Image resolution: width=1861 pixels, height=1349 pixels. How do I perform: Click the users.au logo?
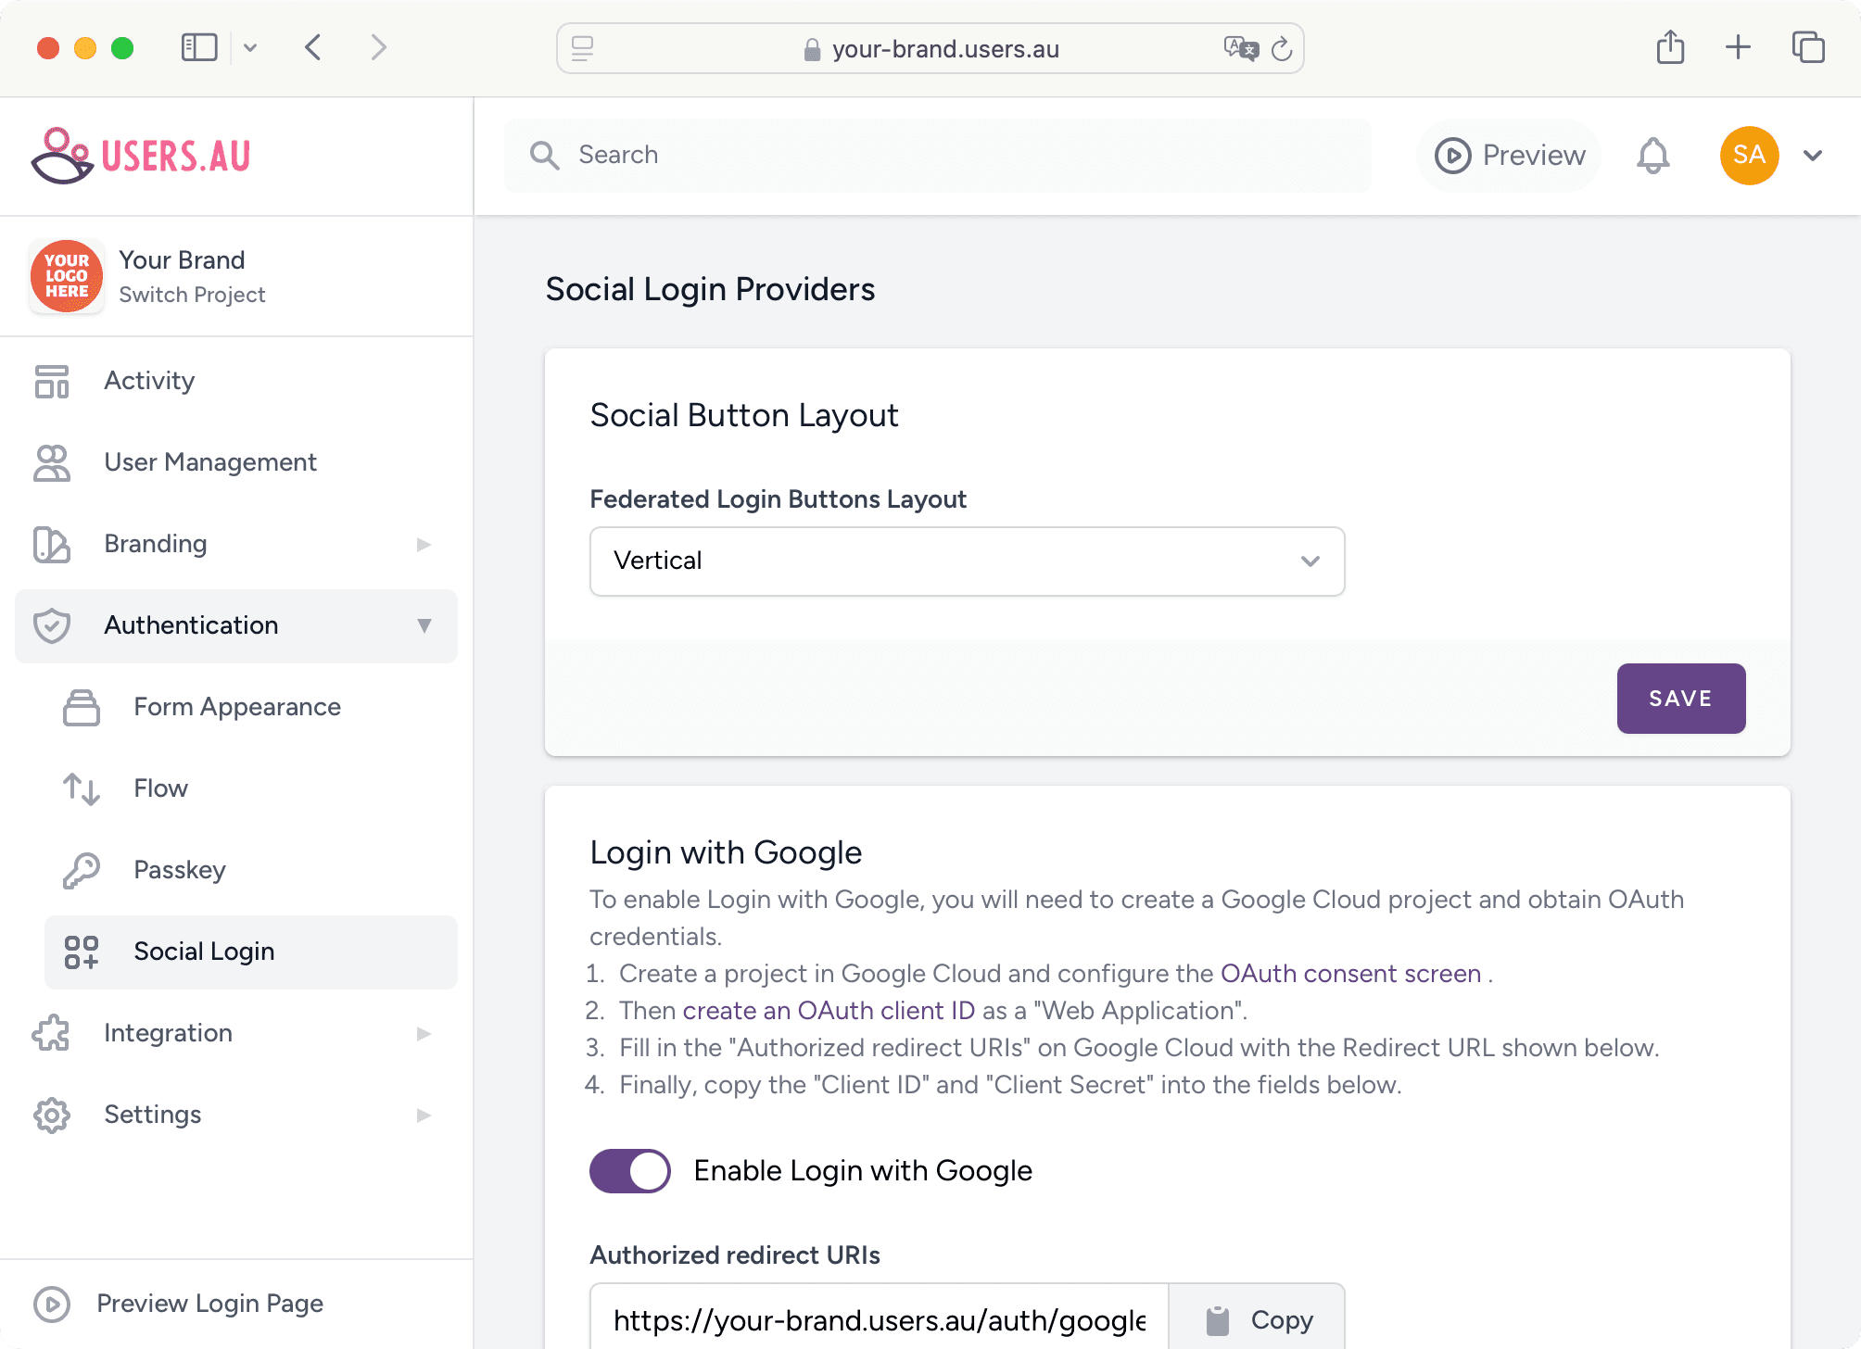(140, 155)
